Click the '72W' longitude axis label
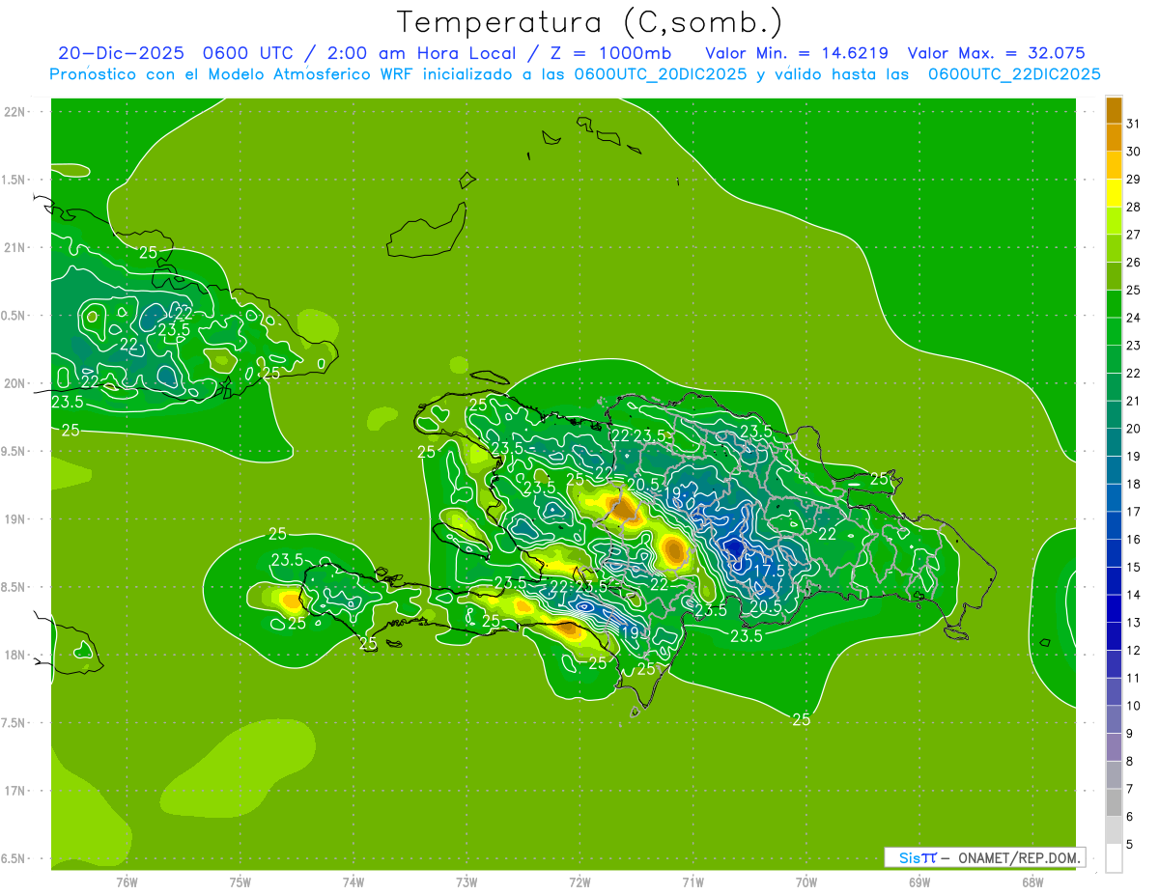Viewport: 1159px width, 895px height. click(579, 882)
